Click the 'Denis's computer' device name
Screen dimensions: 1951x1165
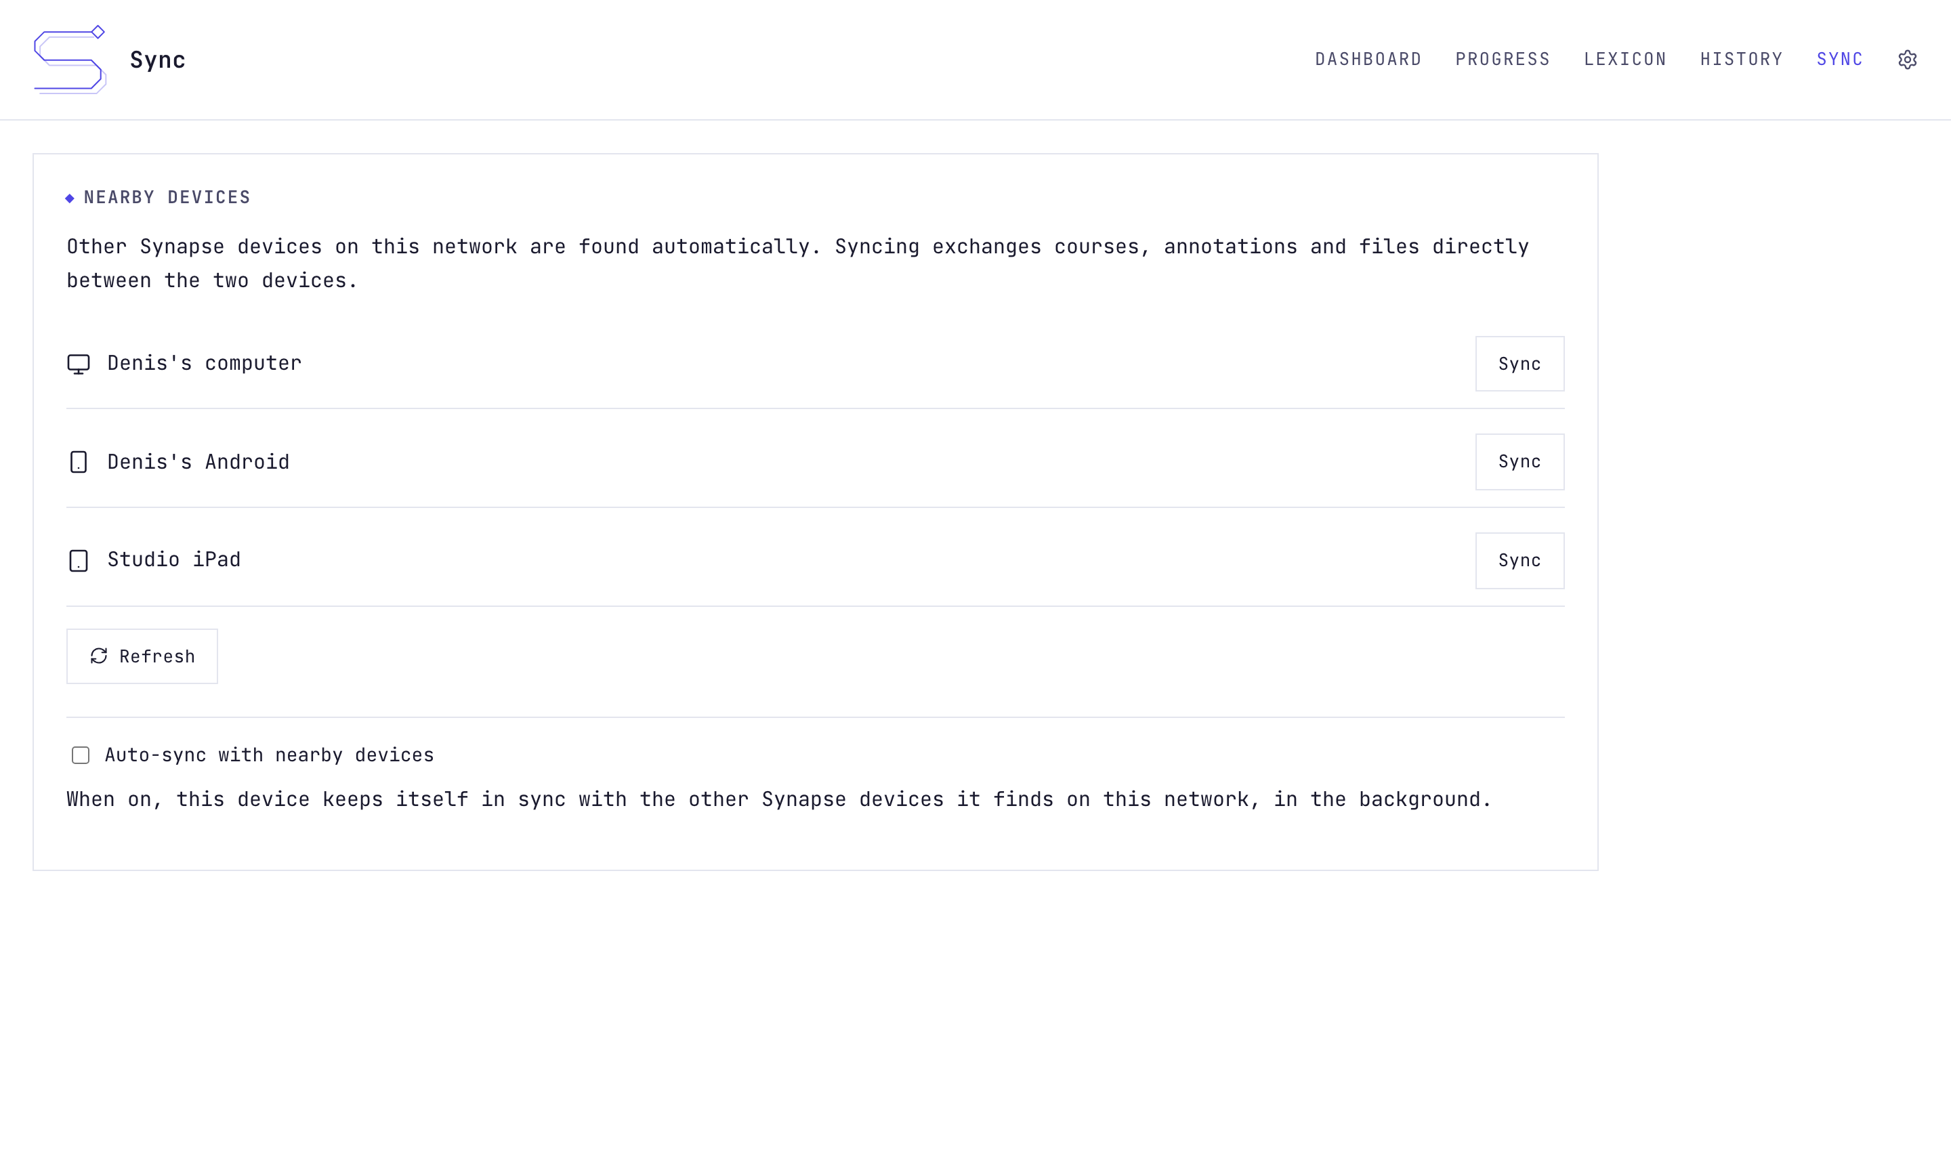point(204,364)
